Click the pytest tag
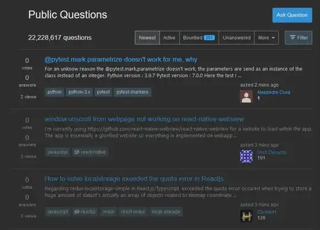 (103, 92)
